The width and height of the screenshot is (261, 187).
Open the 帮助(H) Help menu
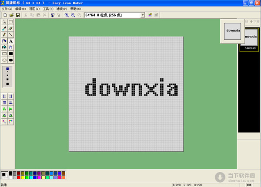coord(75,9)
